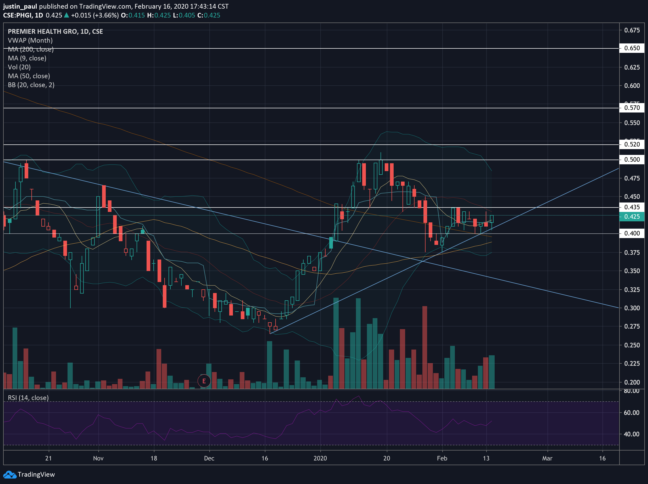Viewport: 648px width, 484px height.
Task: Click the earnings 'E' marker near December
Action: pyautogui.click(x=204, y=381)
